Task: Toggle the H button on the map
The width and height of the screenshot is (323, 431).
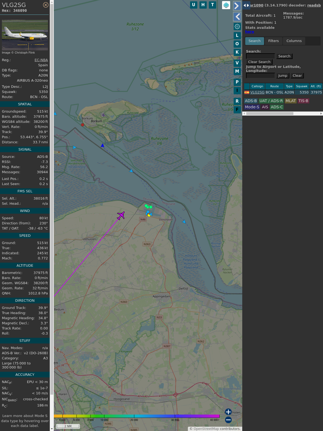Action: pos(203,5)
